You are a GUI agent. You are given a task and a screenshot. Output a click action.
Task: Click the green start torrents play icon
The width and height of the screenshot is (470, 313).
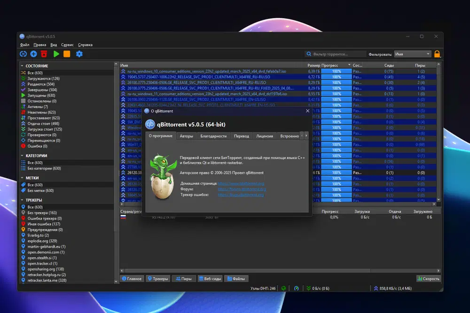coord(56,54)
